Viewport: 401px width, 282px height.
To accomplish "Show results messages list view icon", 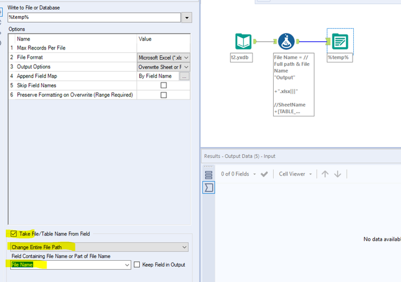I will pyautogui.click(x=209, y=175).
